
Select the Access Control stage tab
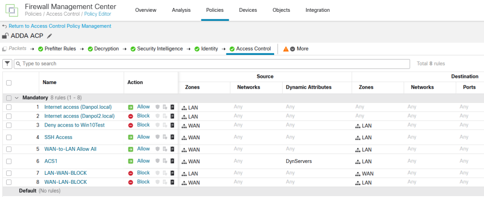coord(251,49)
